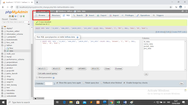
Task: Enable Rollback when finished option
Action: [x=101, y=83]
